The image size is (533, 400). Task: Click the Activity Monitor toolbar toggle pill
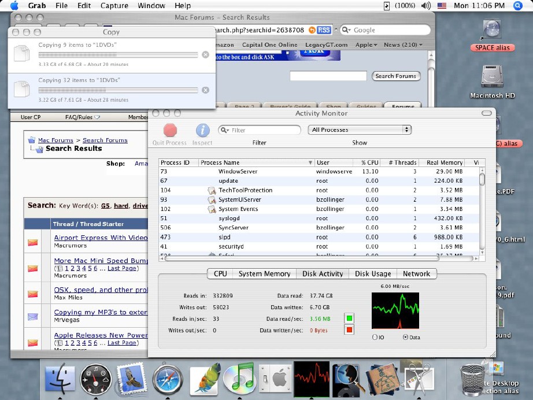click(x=486, y=113)
